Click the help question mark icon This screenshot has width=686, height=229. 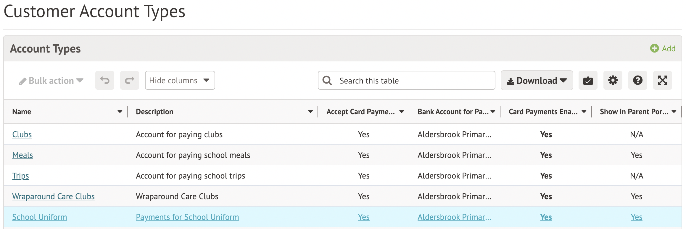click(637, 80)
